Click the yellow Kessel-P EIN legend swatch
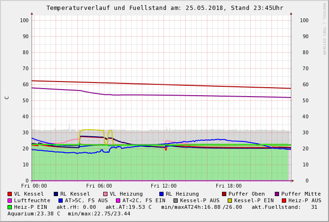 coord(230,201)
